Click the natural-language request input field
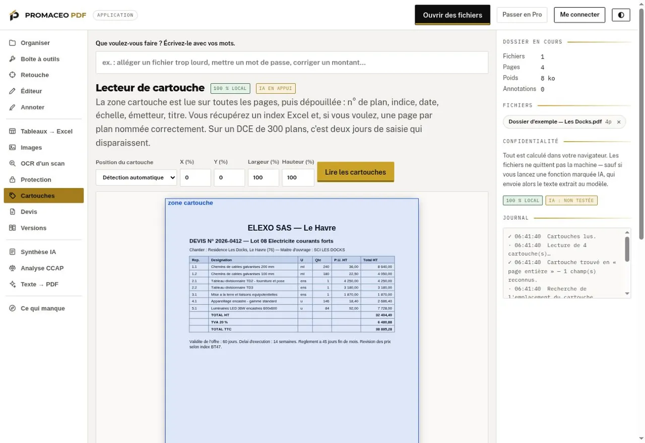The width and height of the screenshot is (645, 443). tap(292, 62)
